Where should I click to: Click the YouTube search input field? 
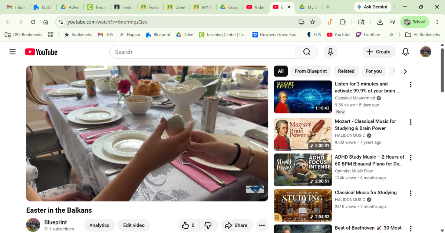click(202, 52)
